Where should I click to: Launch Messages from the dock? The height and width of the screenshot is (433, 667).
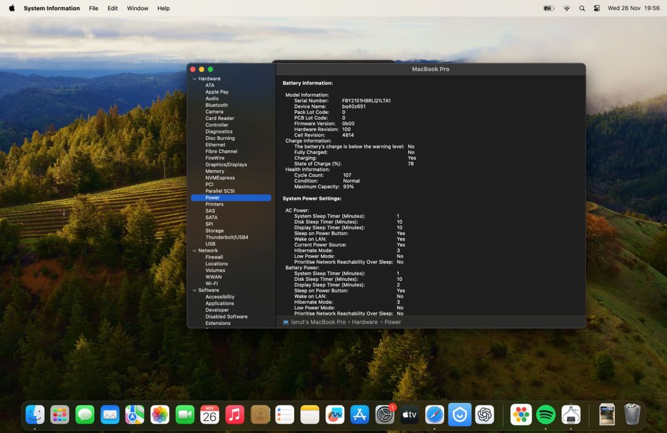85,414
